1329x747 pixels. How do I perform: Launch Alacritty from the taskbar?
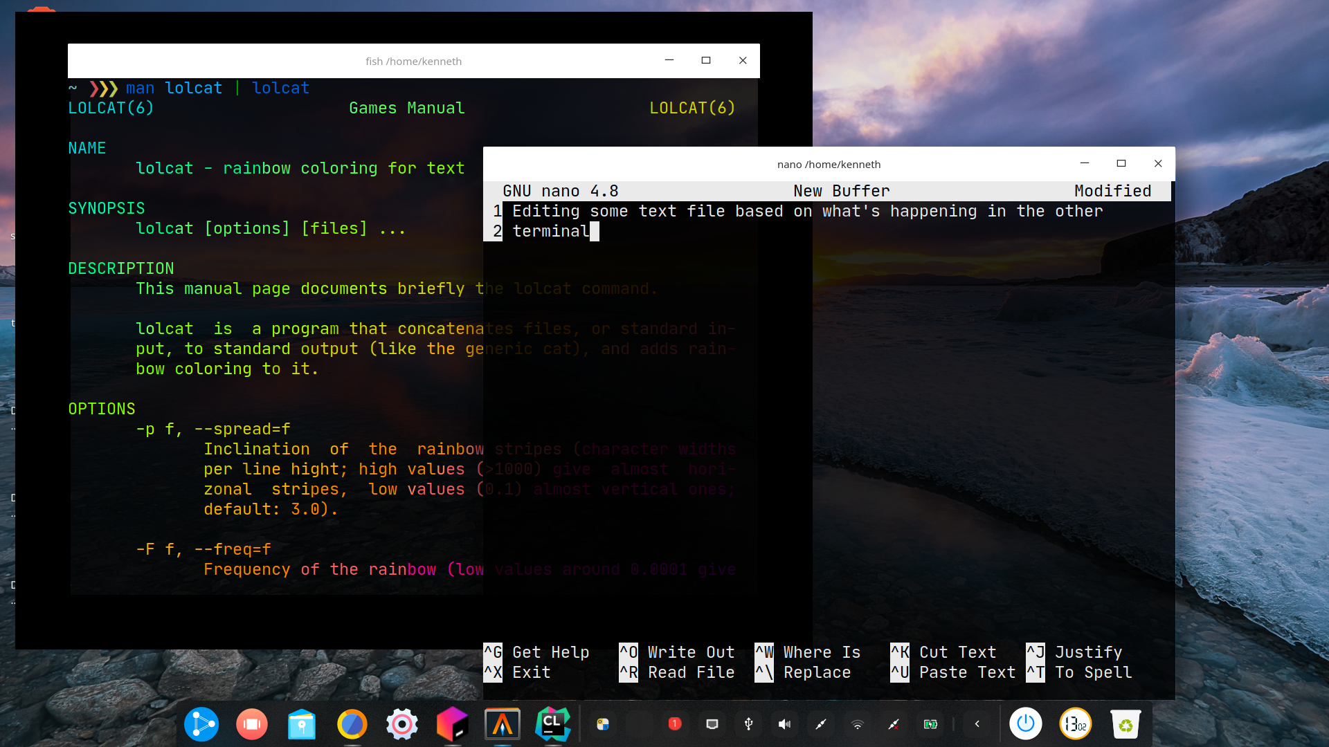coord(503,724)
